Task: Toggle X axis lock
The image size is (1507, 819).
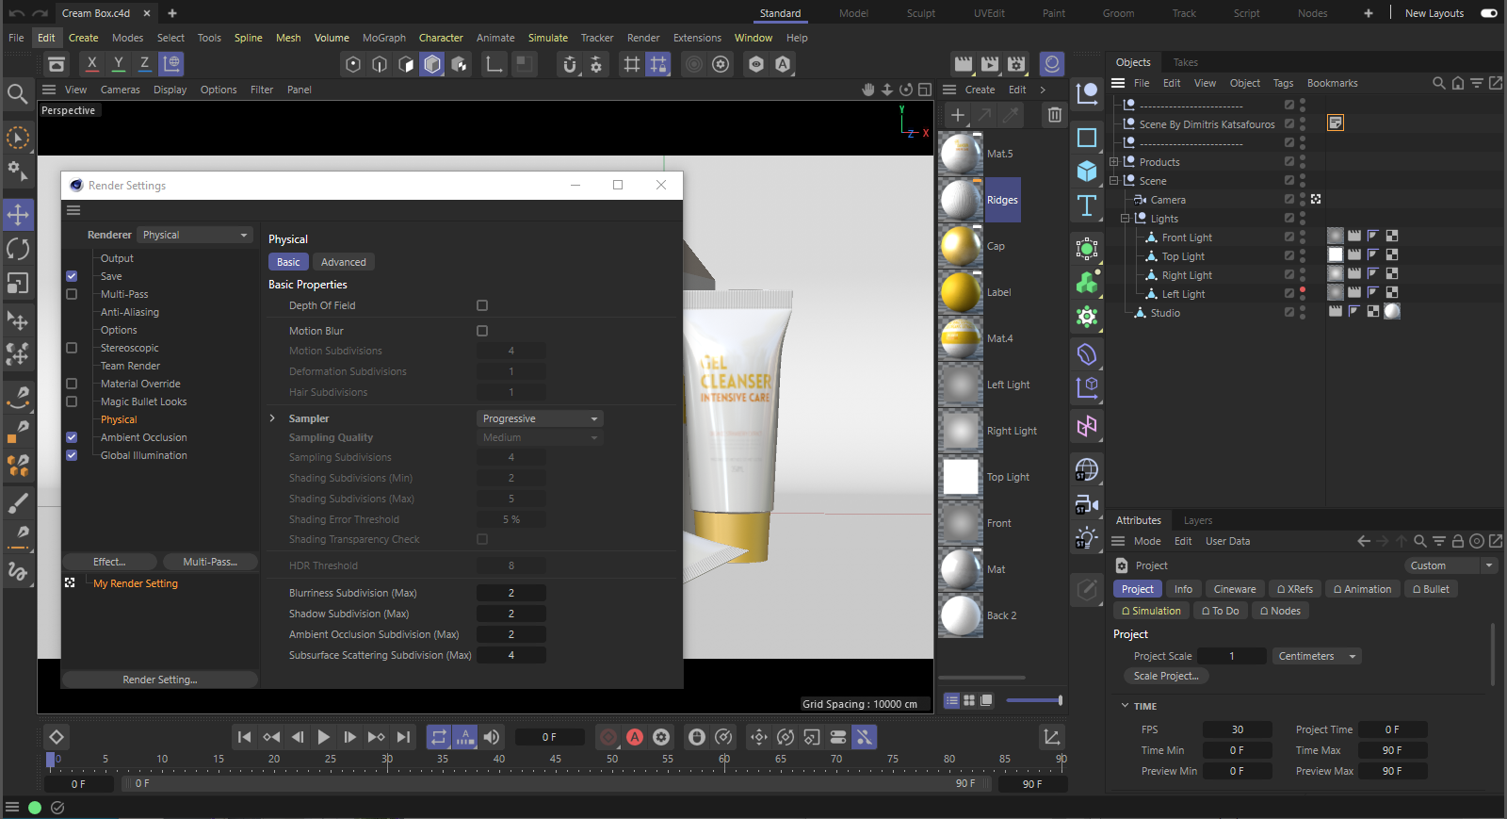Action: click(x=91, y=63)
